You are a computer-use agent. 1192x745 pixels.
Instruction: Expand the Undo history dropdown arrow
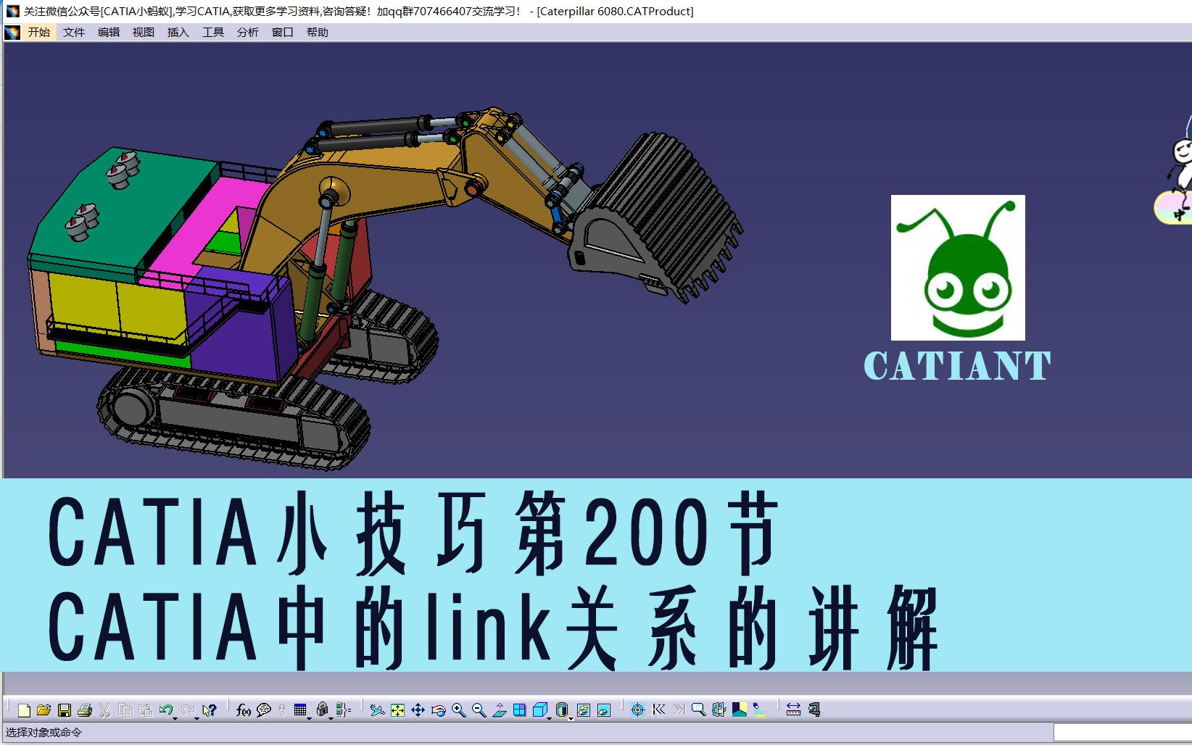pyautogui.click(x=175, y=717)
